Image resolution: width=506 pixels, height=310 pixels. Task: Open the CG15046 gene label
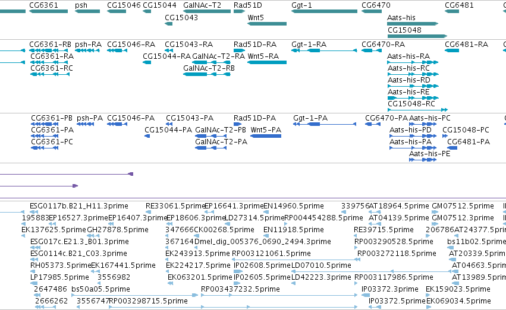click(x=124, y=5)
